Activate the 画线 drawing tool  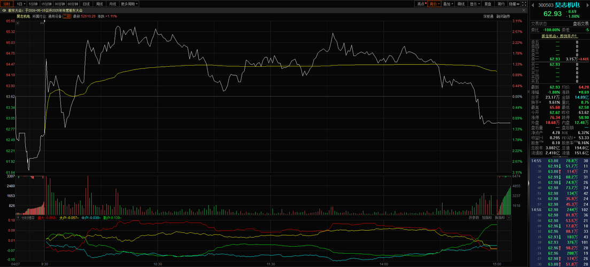point(461,4)
